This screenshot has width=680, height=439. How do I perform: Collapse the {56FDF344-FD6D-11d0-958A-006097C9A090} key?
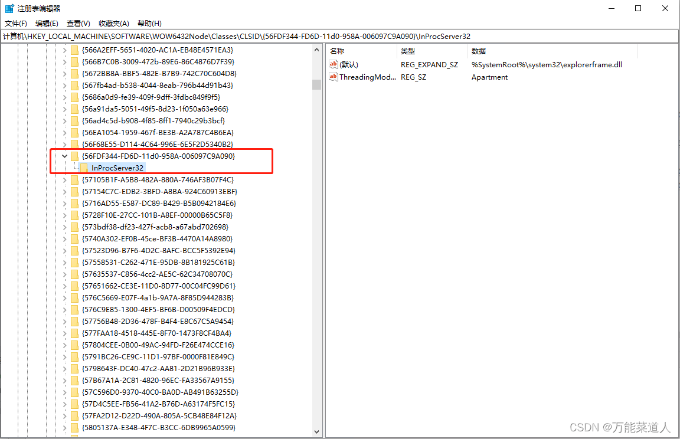click(65, 156)
